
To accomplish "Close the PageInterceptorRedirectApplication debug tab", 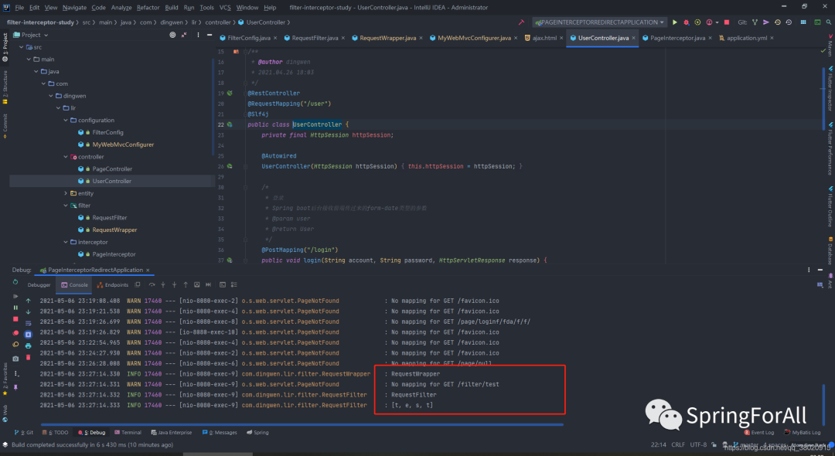I will point(148,271).
